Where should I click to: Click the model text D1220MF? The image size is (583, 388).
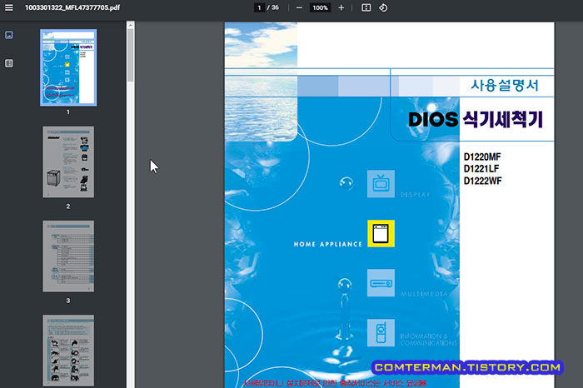(x=482, y=157)
